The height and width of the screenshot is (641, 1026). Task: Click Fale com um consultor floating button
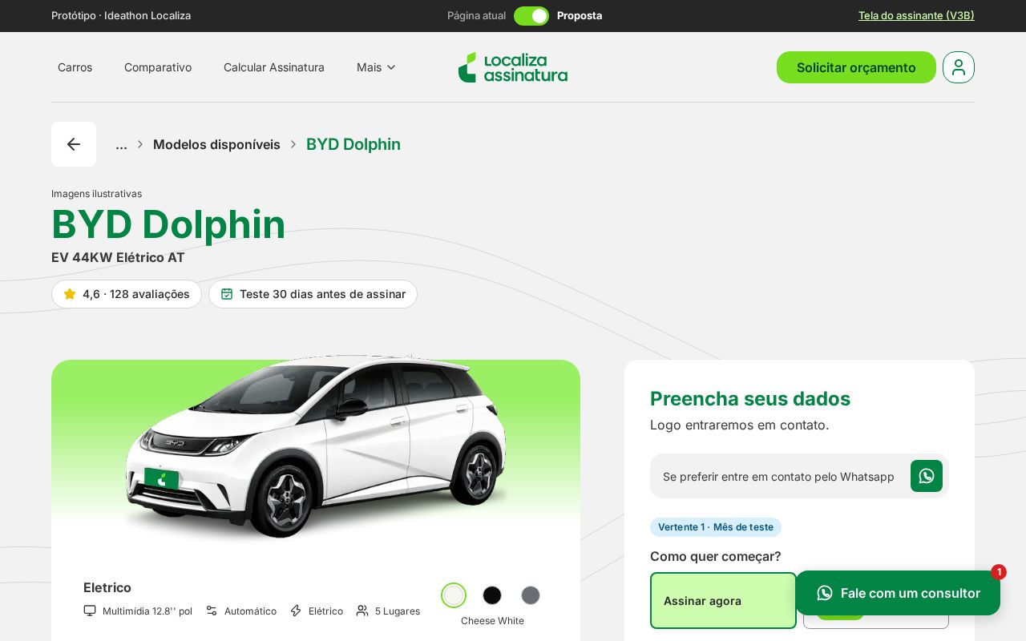[898, 593]
